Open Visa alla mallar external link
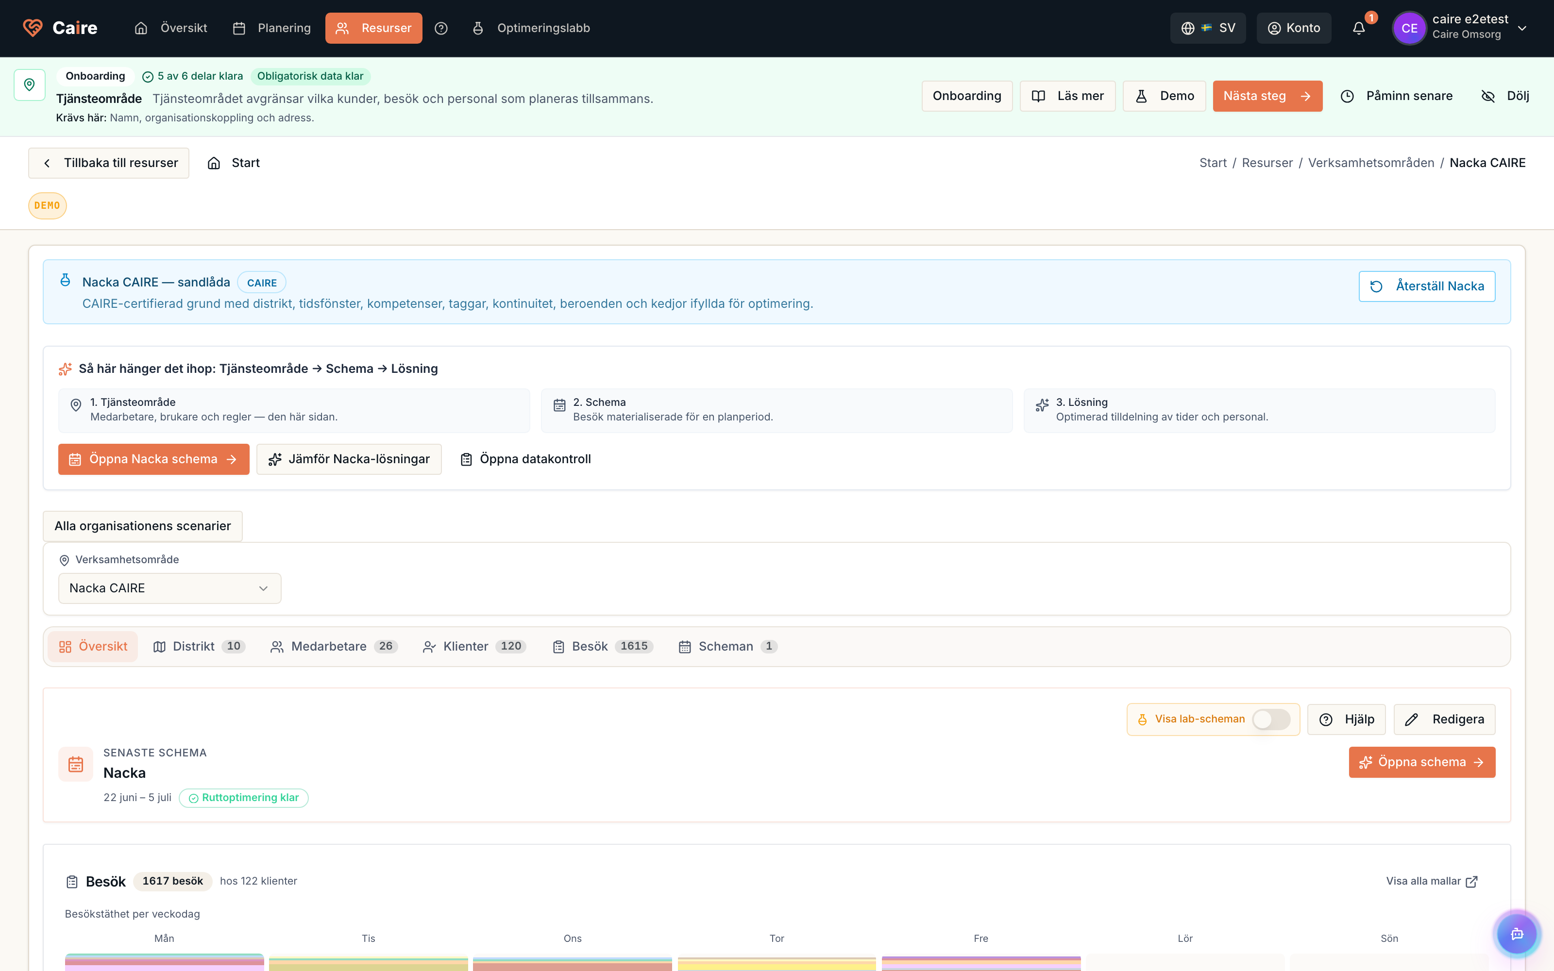The height and width of the screenshot is (971, 1554). click(x=1432, y=881)
